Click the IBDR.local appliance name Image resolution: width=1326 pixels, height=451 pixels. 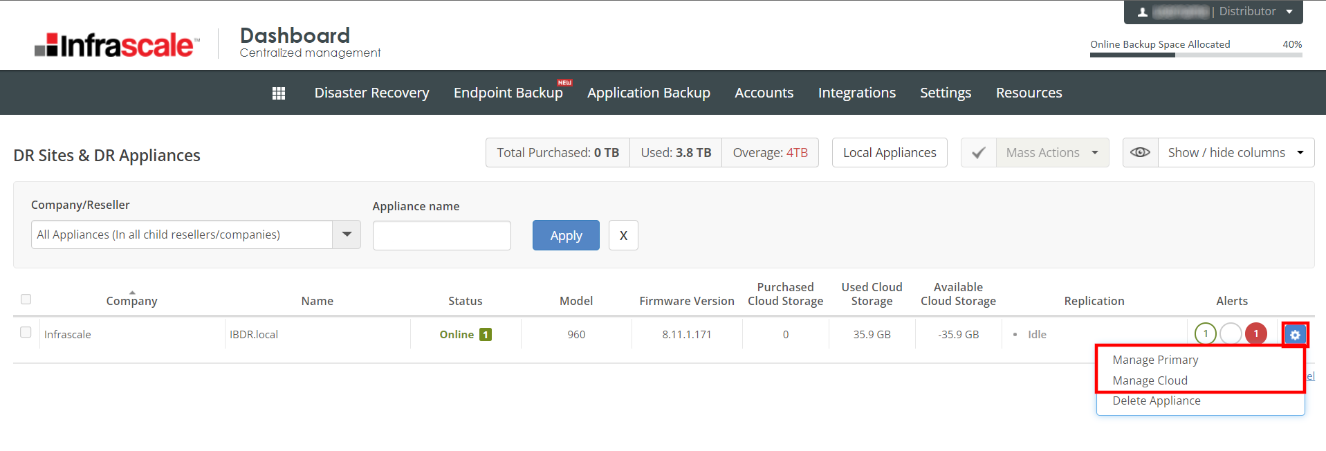coord(254,335)
